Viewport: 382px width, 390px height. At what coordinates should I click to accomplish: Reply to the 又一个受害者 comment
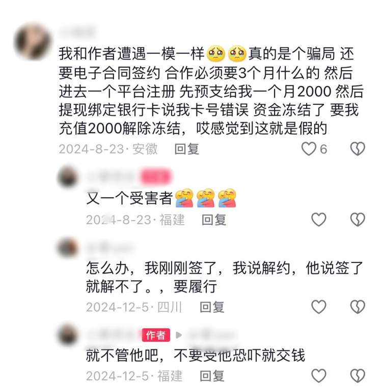click(214, 220)
